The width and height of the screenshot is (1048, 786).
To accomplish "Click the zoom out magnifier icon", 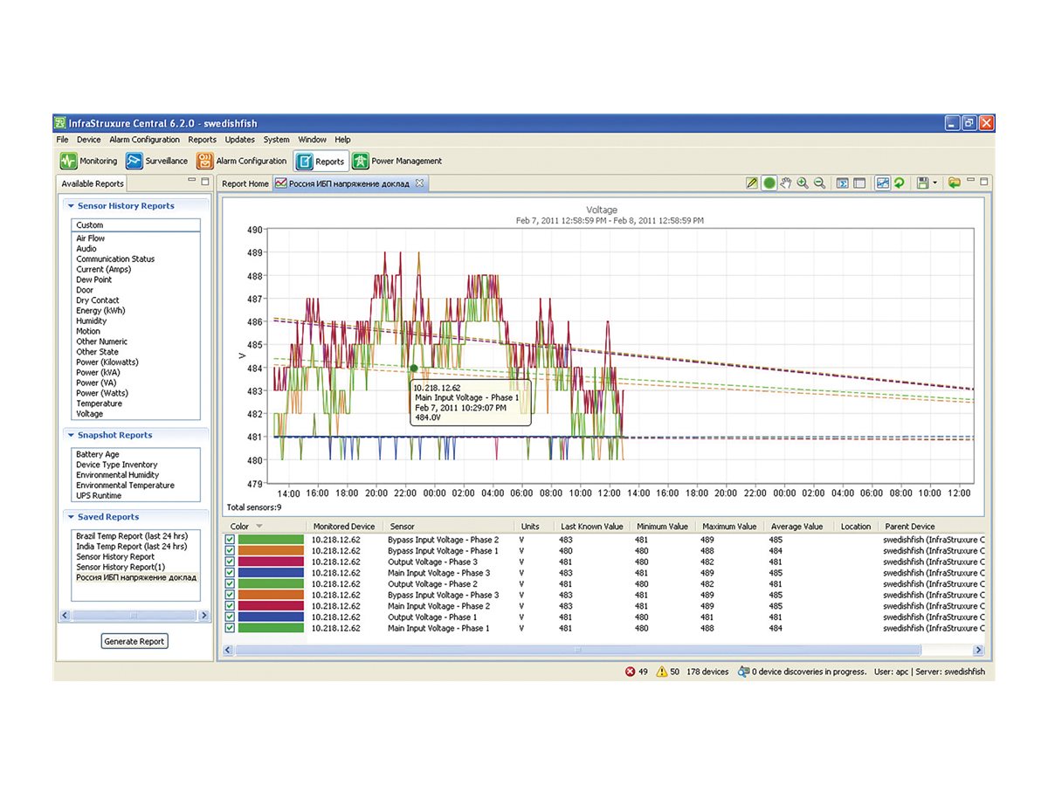I will point(819,183).
